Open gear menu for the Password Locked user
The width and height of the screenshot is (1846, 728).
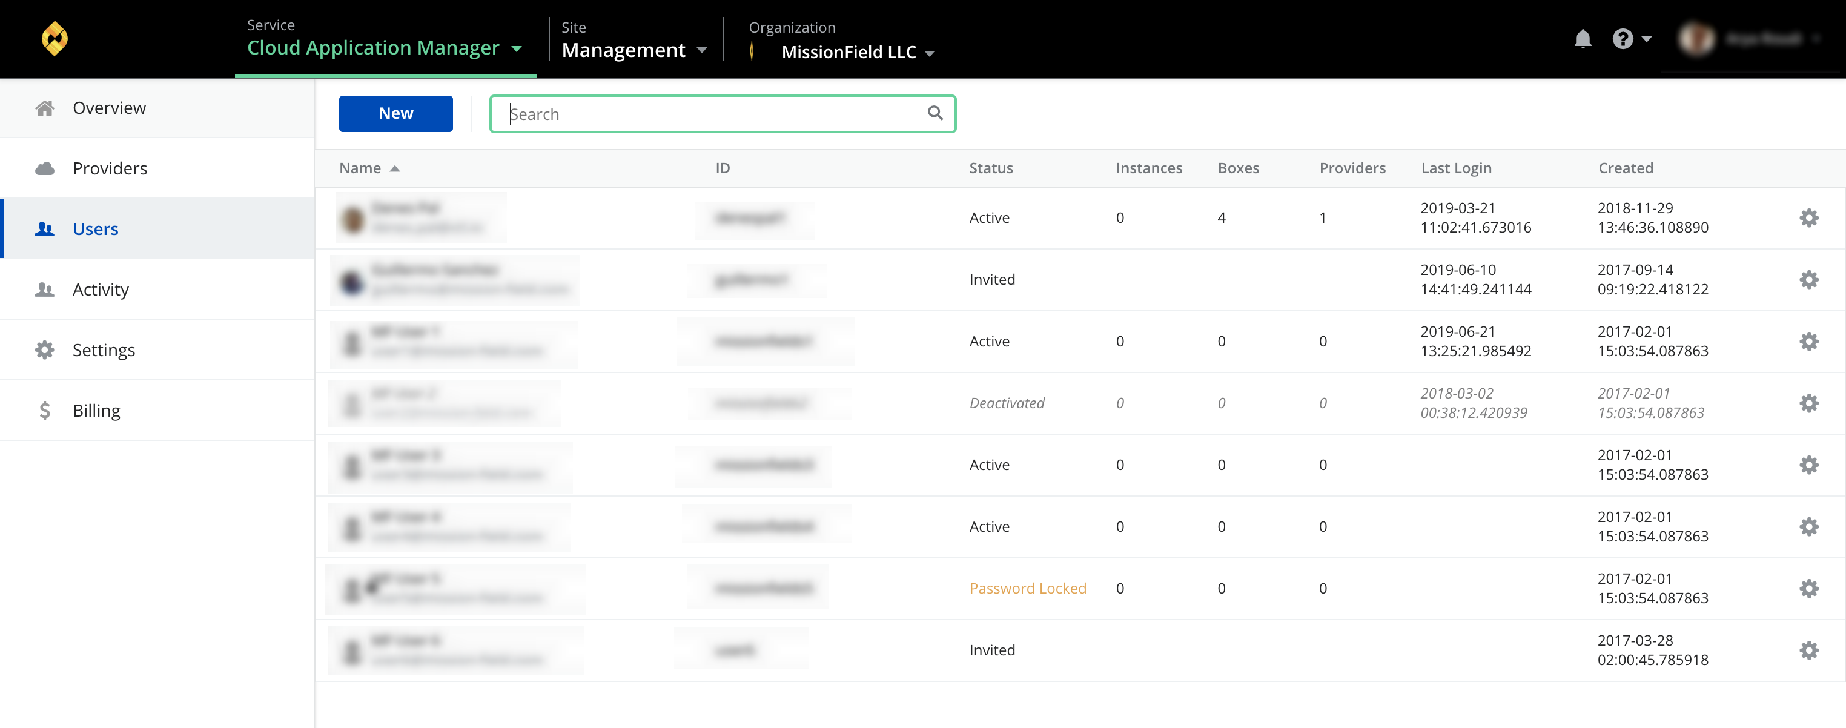[1808, 588]
